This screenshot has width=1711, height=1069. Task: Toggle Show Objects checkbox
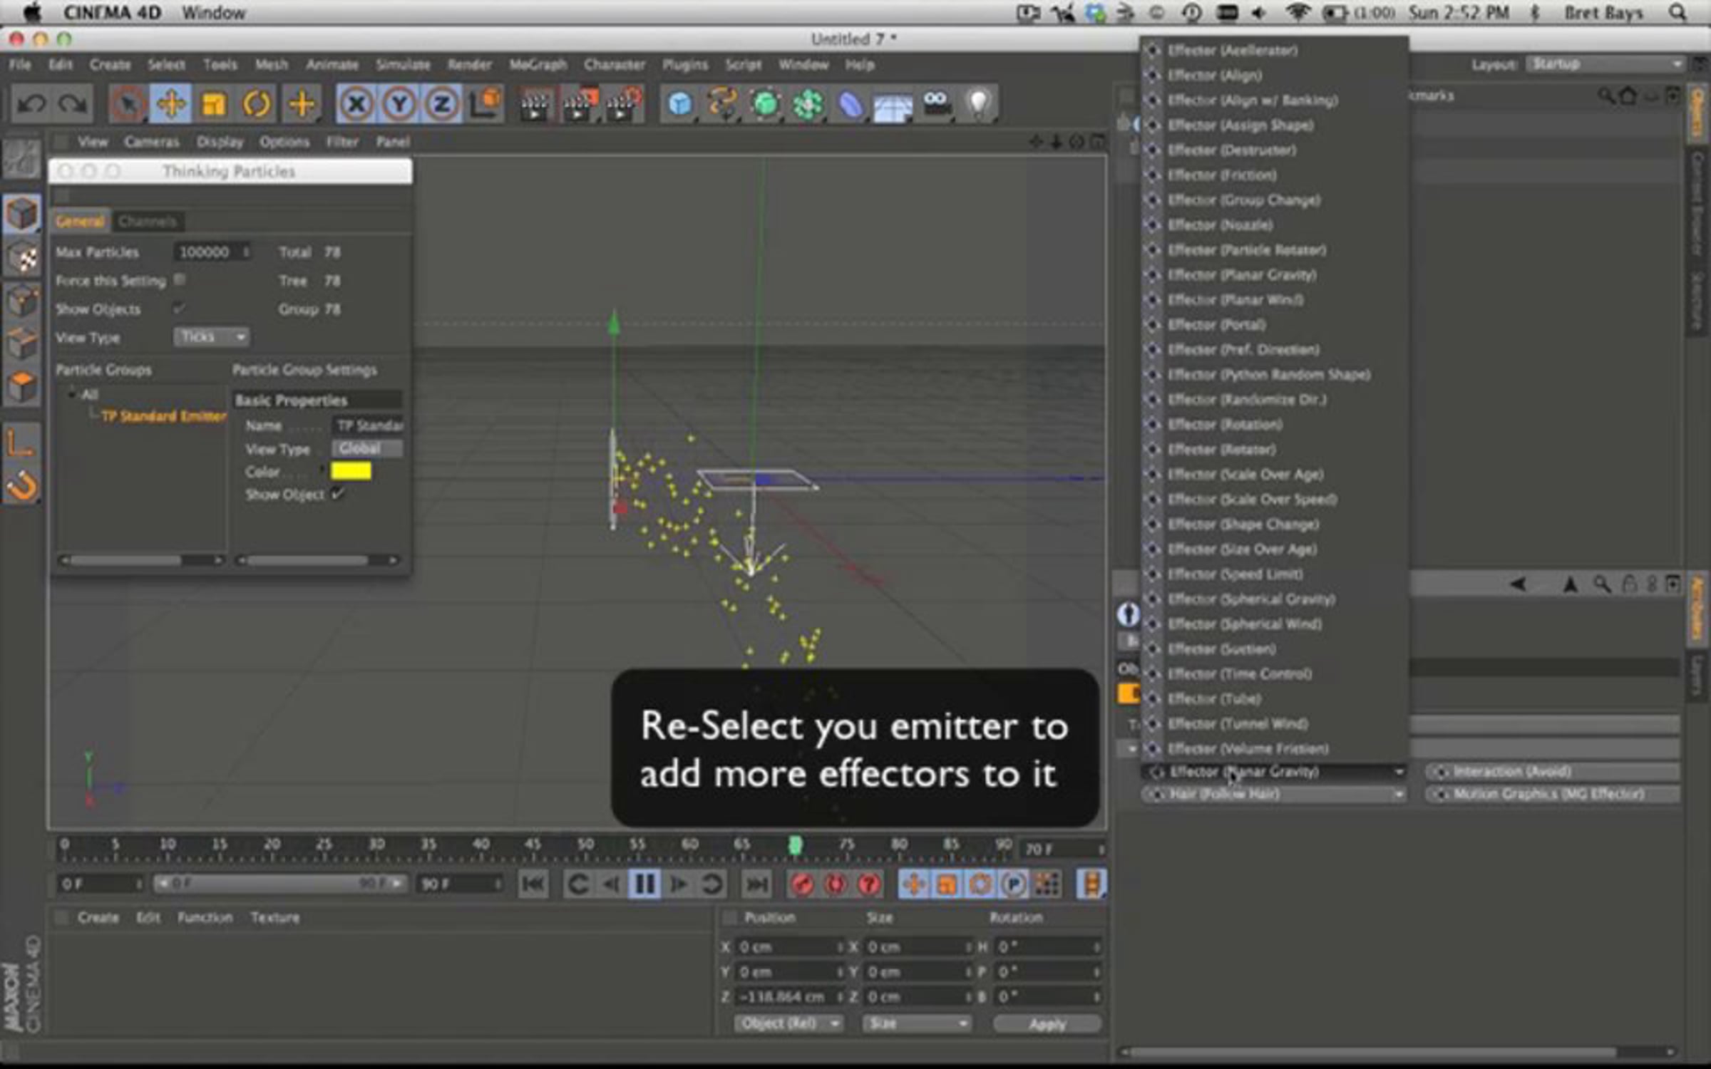180,309
